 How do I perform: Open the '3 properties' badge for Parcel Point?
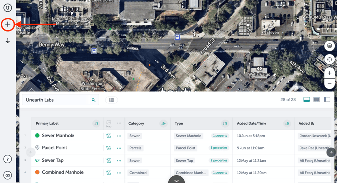coord(218,148)
